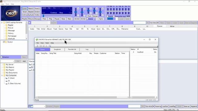This screenshot has height=111, width=198.
Task: Click the Play button
Action: click(x=51, y=19)
